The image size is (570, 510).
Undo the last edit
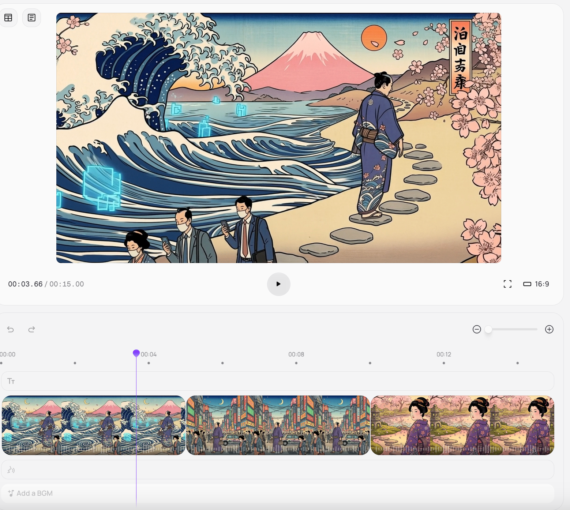click(11, 329)
